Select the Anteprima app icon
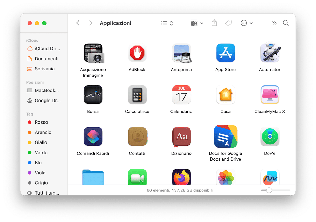Screen dimensions: 316x222 point(181,53)
